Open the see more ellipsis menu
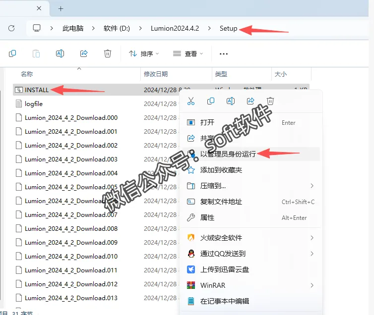 224,54
